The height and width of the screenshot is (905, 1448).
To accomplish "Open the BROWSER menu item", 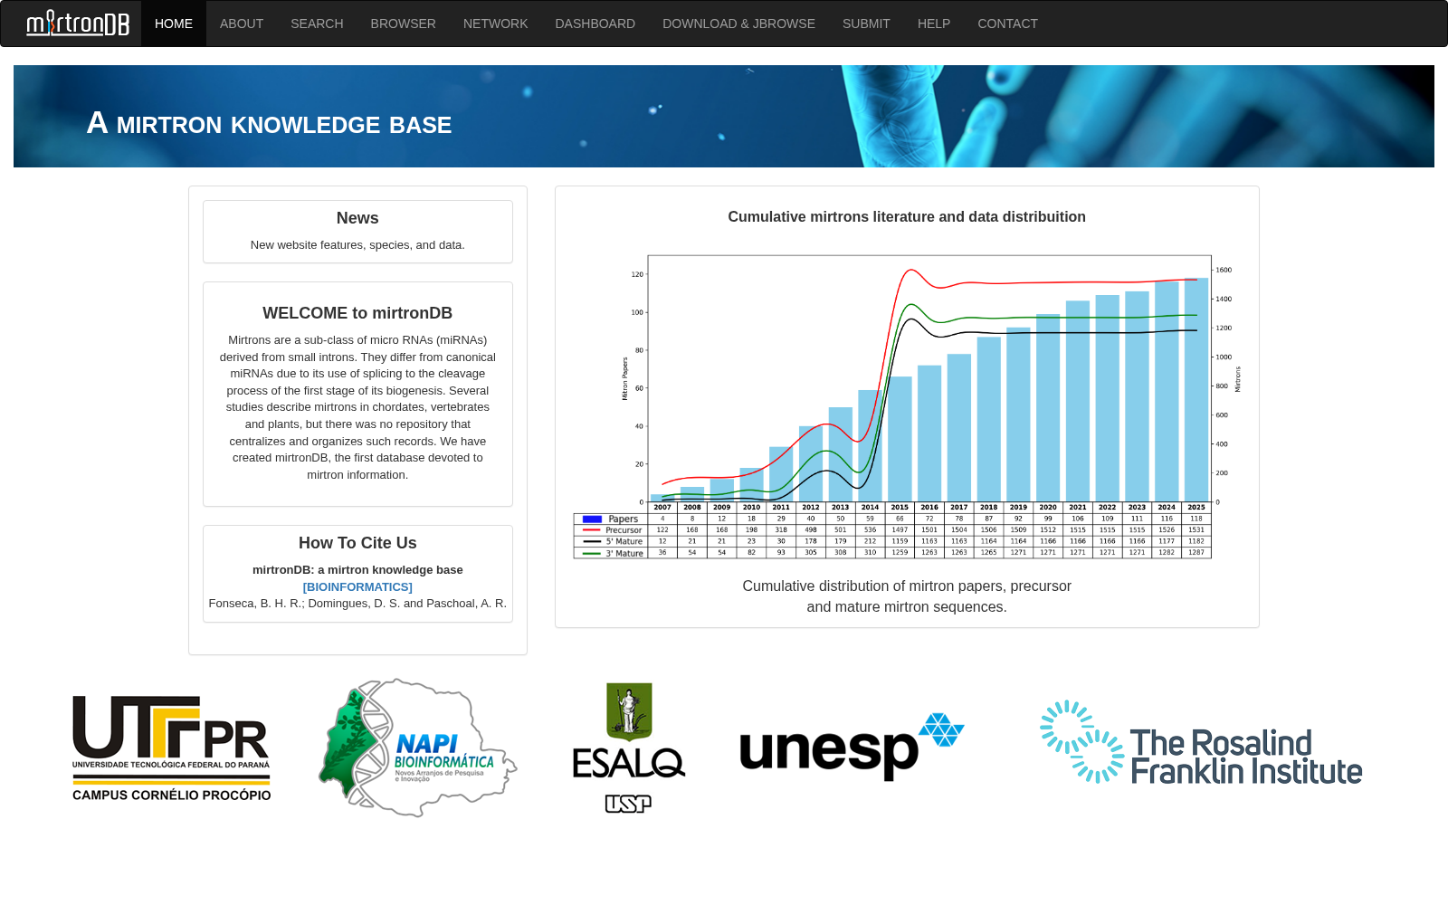I will pyautogui.click(x=404, y=24).
